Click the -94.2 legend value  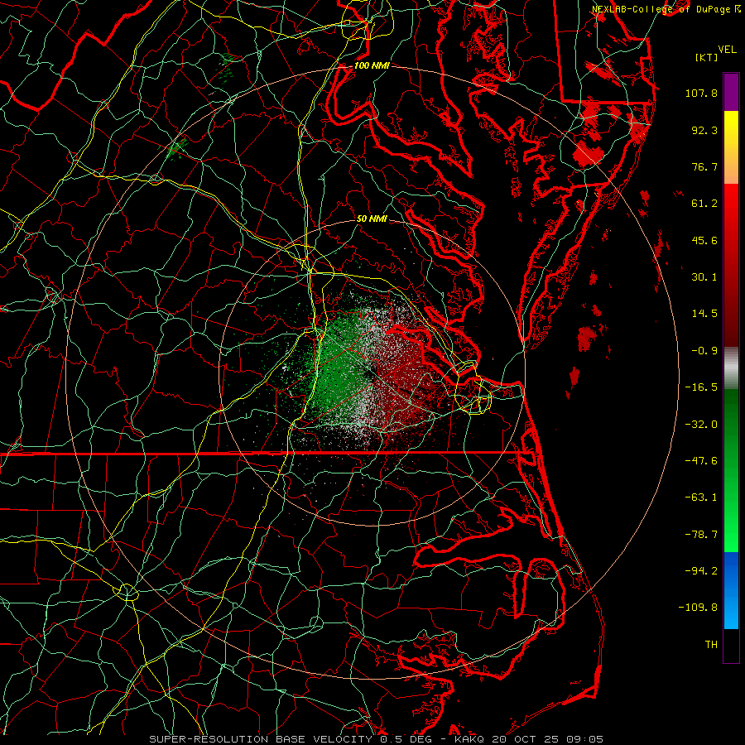pyautogui.click(x=701, y=571)
